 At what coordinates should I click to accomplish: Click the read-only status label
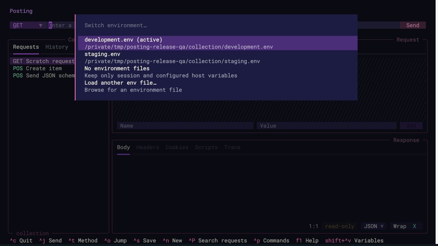point(340,226)
